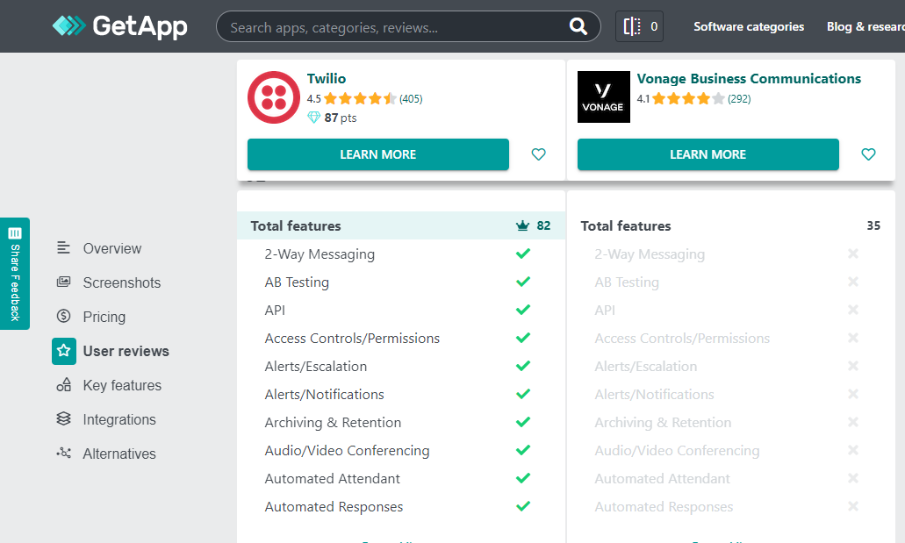905x543 pixels.
Task: Click Twilio's Automated Responses label
Action: 334,507
